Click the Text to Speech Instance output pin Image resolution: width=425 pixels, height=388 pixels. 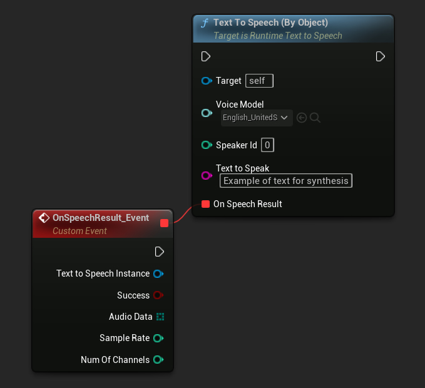coord(158,273)
